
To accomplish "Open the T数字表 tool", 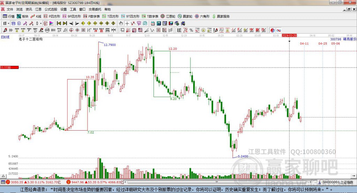I will pyautogui.click(x=150, y=16).
